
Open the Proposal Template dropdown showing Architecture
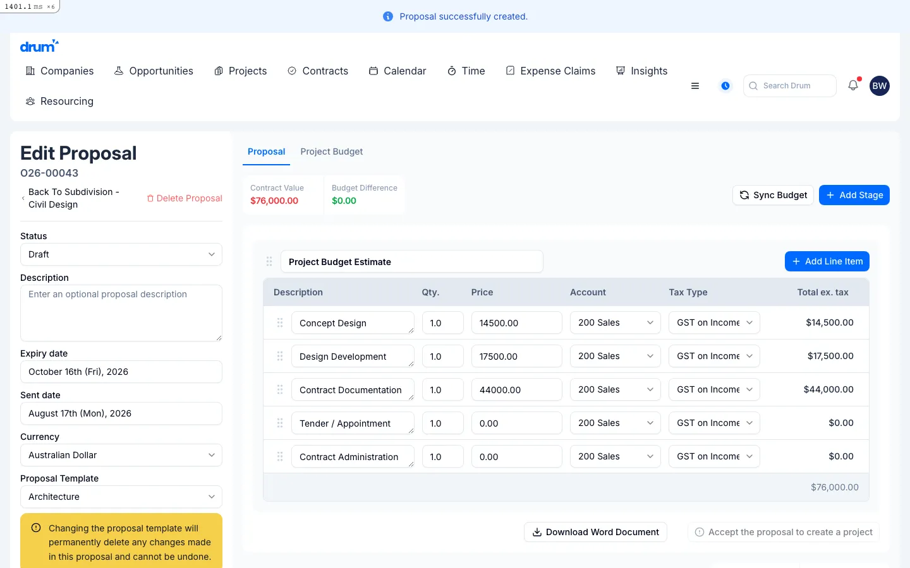pyautogui.click(x=121, y=497)
